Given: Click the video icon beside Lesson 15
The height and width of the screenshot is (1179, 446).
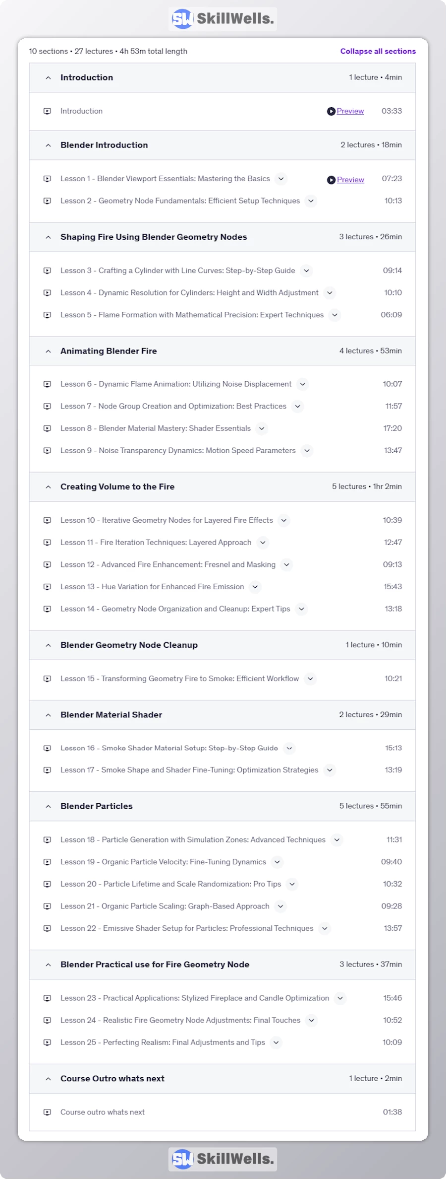Looking at the screenshot, I should tap(47, 679).
